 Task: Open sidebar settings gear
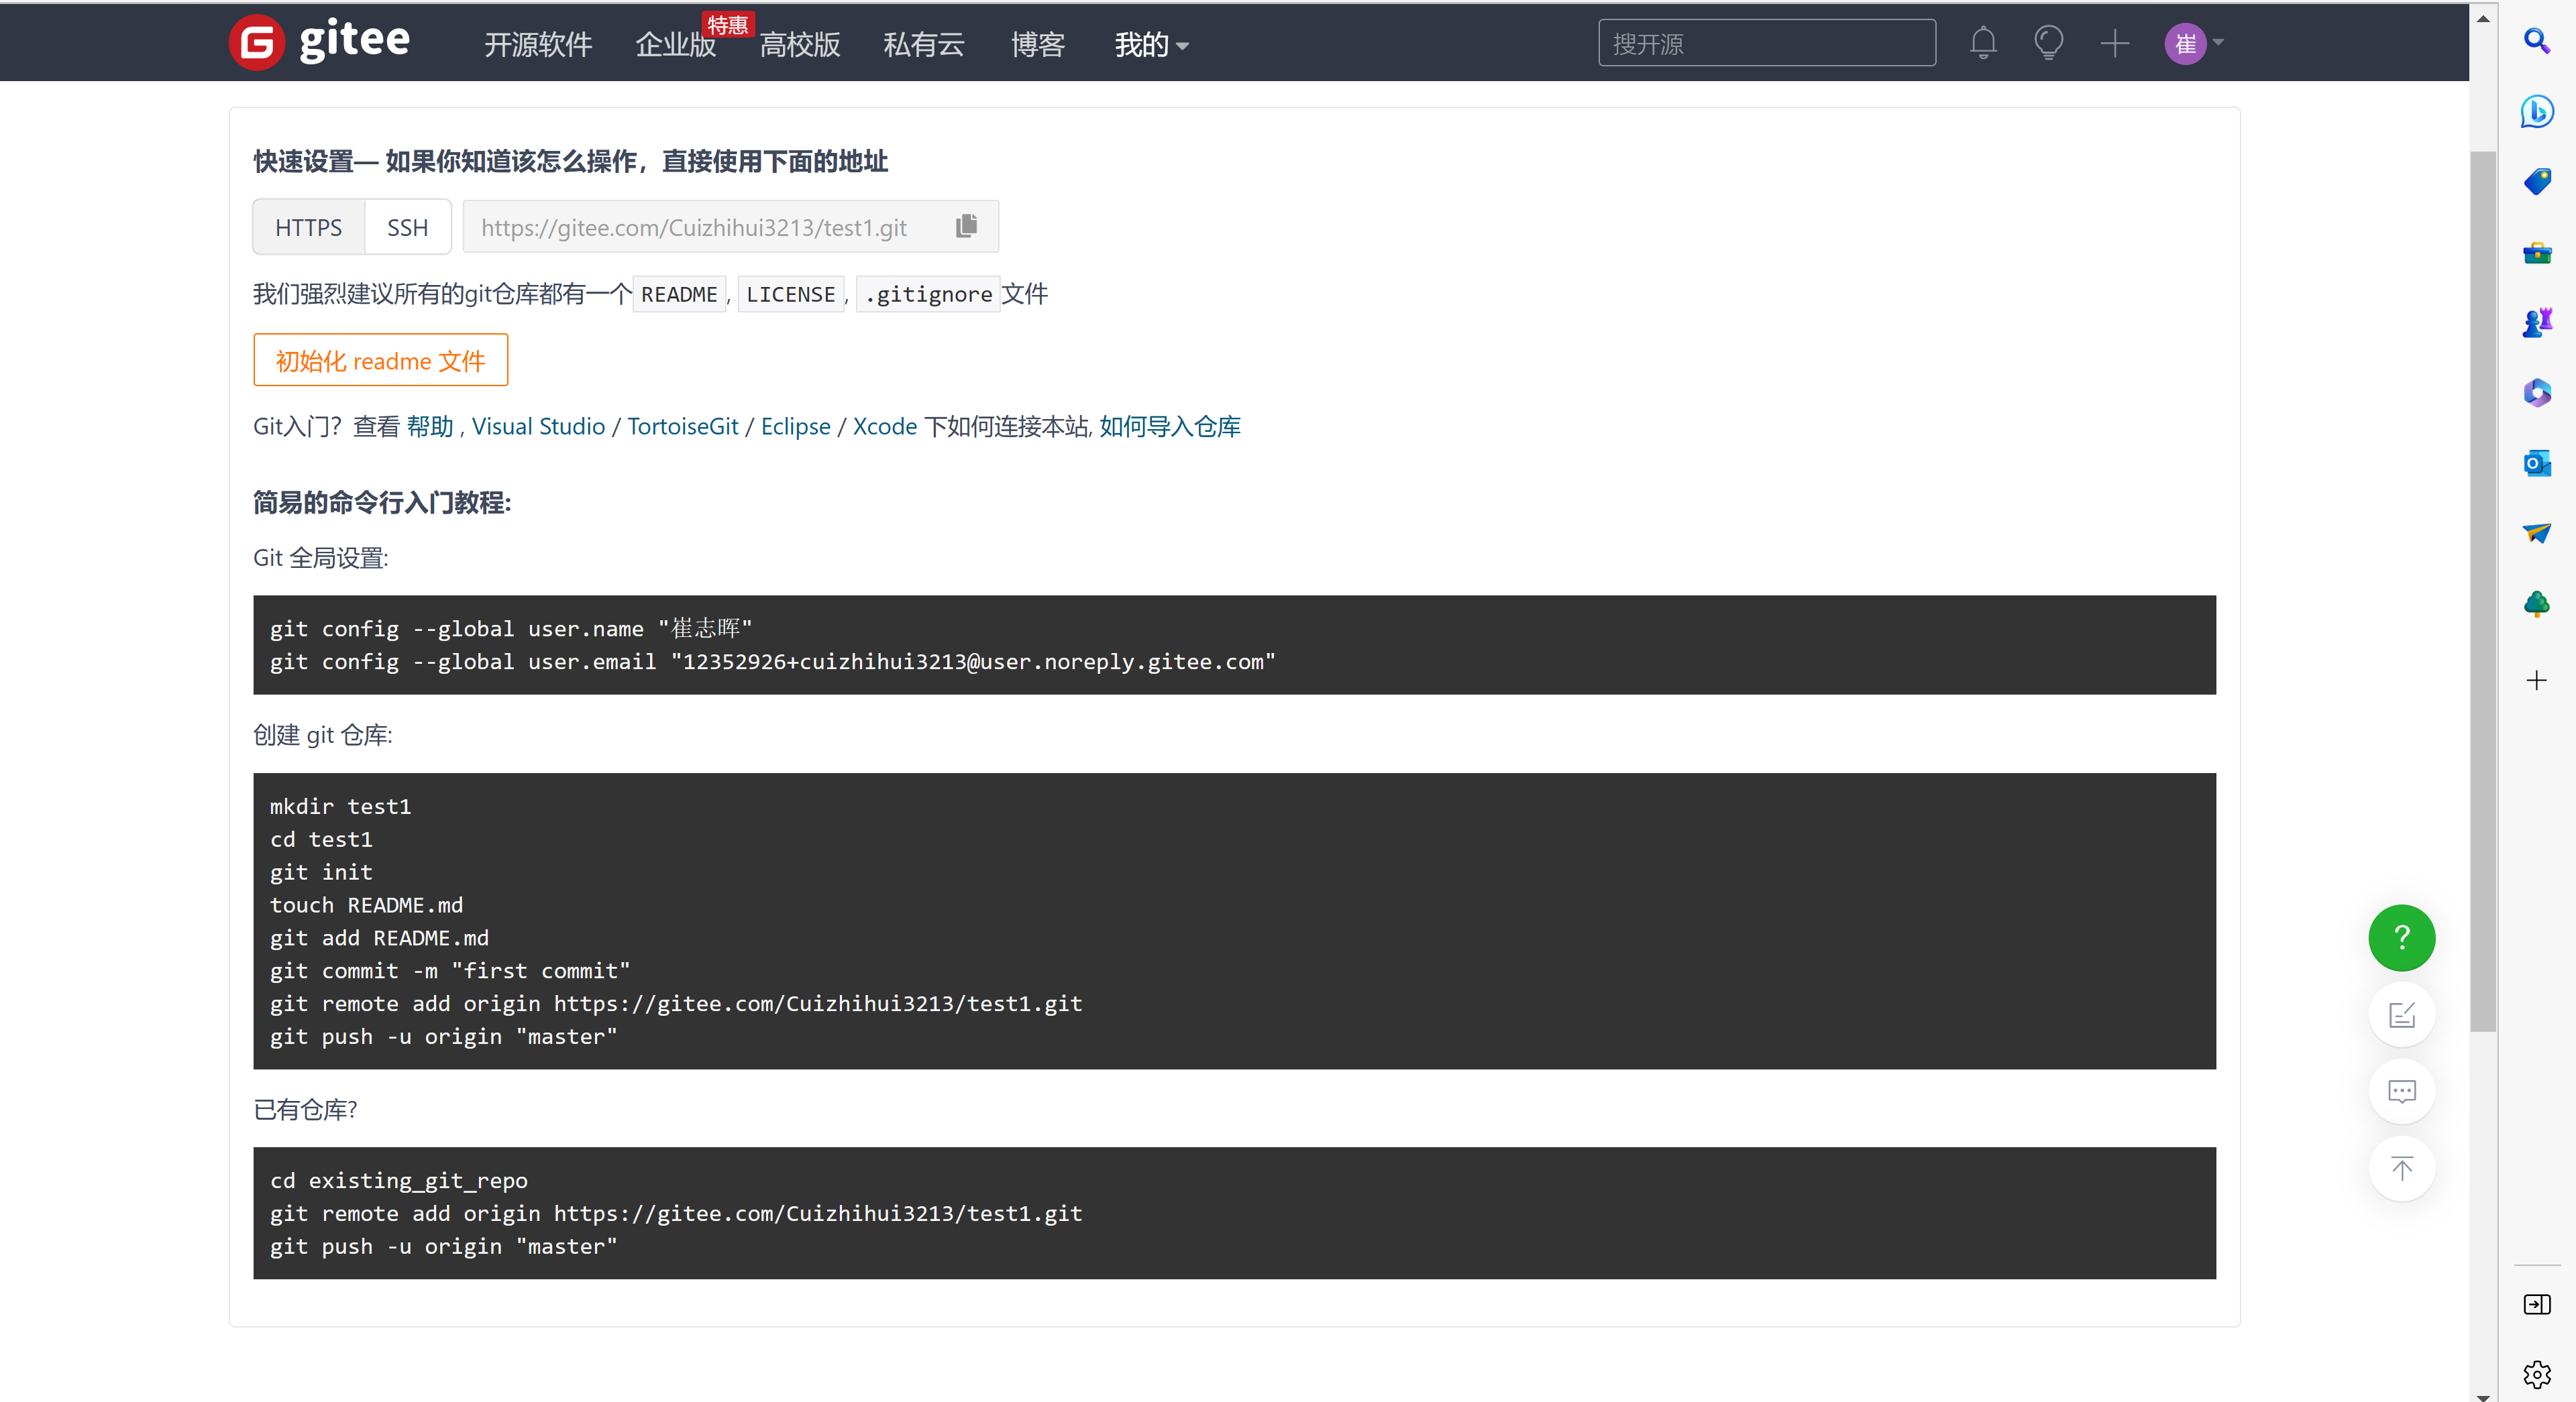pos(2536,1375)
